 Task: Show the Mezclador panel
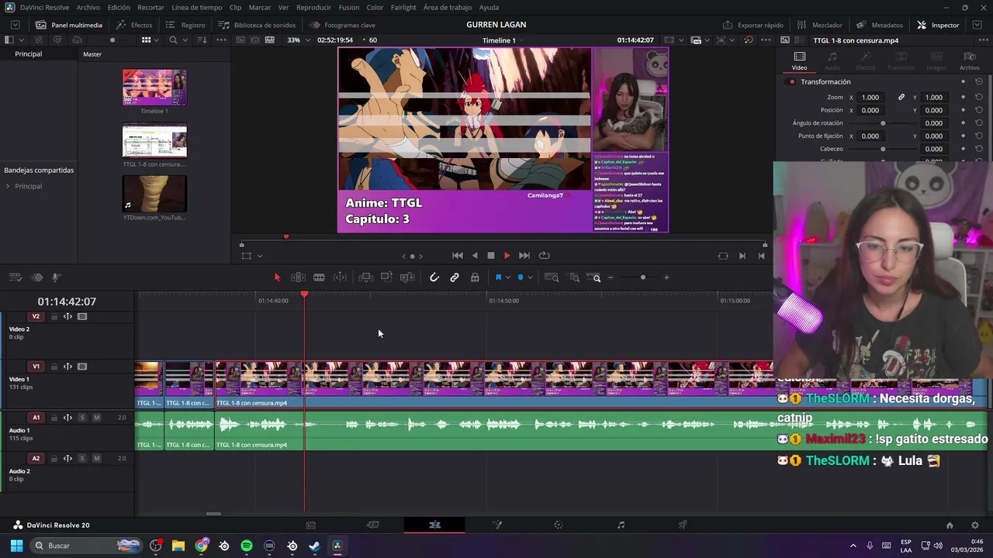[818, 25]
